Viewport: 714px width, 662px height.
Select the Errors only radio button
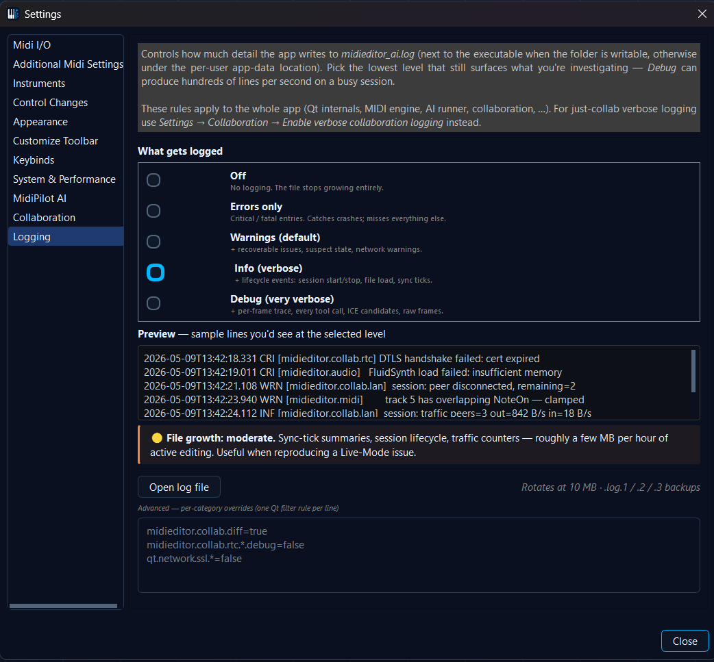153,211
